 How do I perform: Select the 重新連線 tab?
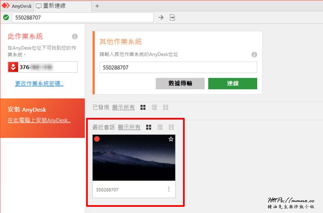point(60,6)
